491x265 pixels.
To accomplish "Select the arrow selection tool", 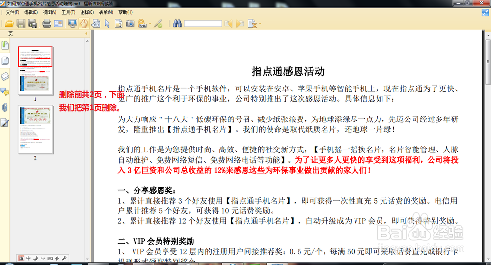I will (107, 24).
